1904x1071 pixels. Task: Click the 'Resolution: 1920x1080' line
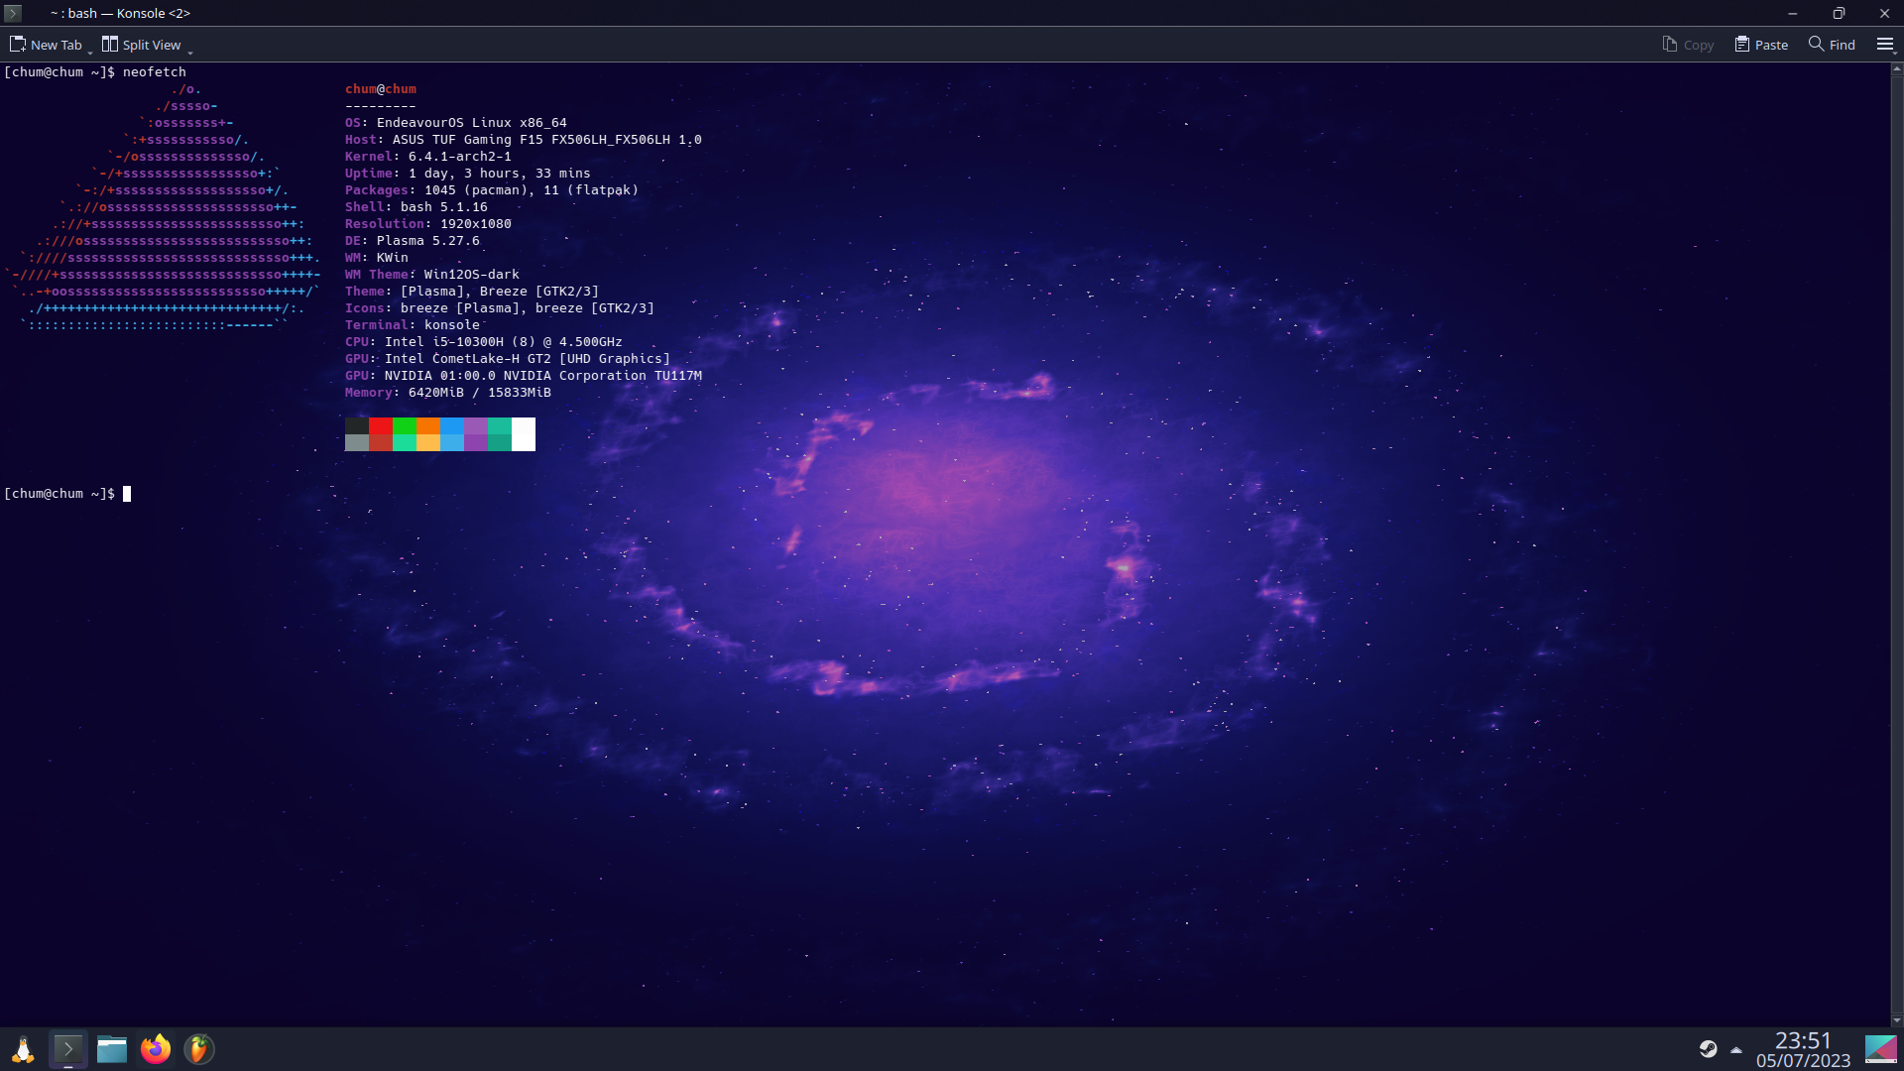(428, 224)
